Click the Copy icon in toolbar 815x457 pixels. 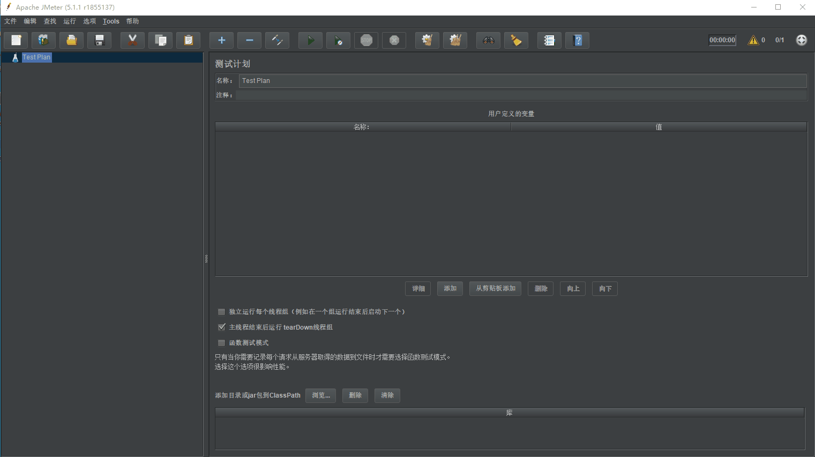160,40
